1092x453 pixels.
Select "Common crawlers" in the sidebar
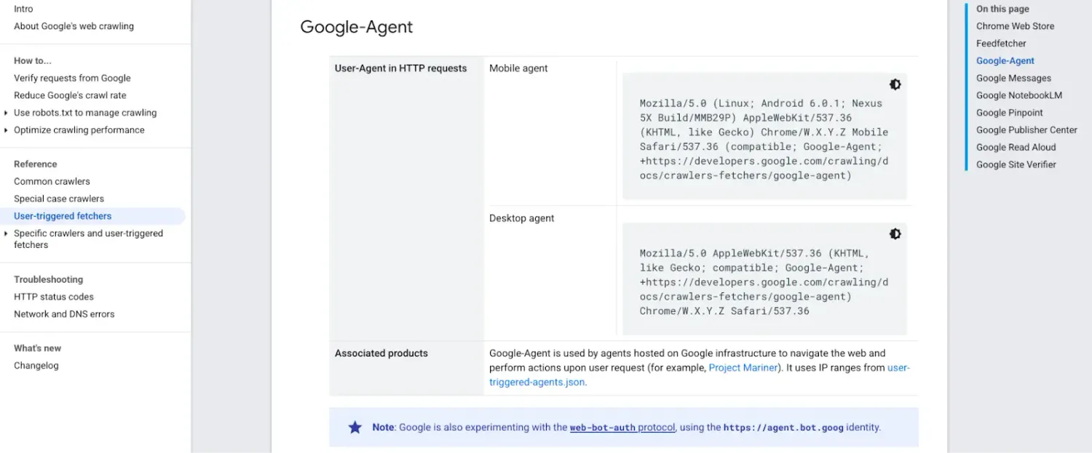pos(51,181)
